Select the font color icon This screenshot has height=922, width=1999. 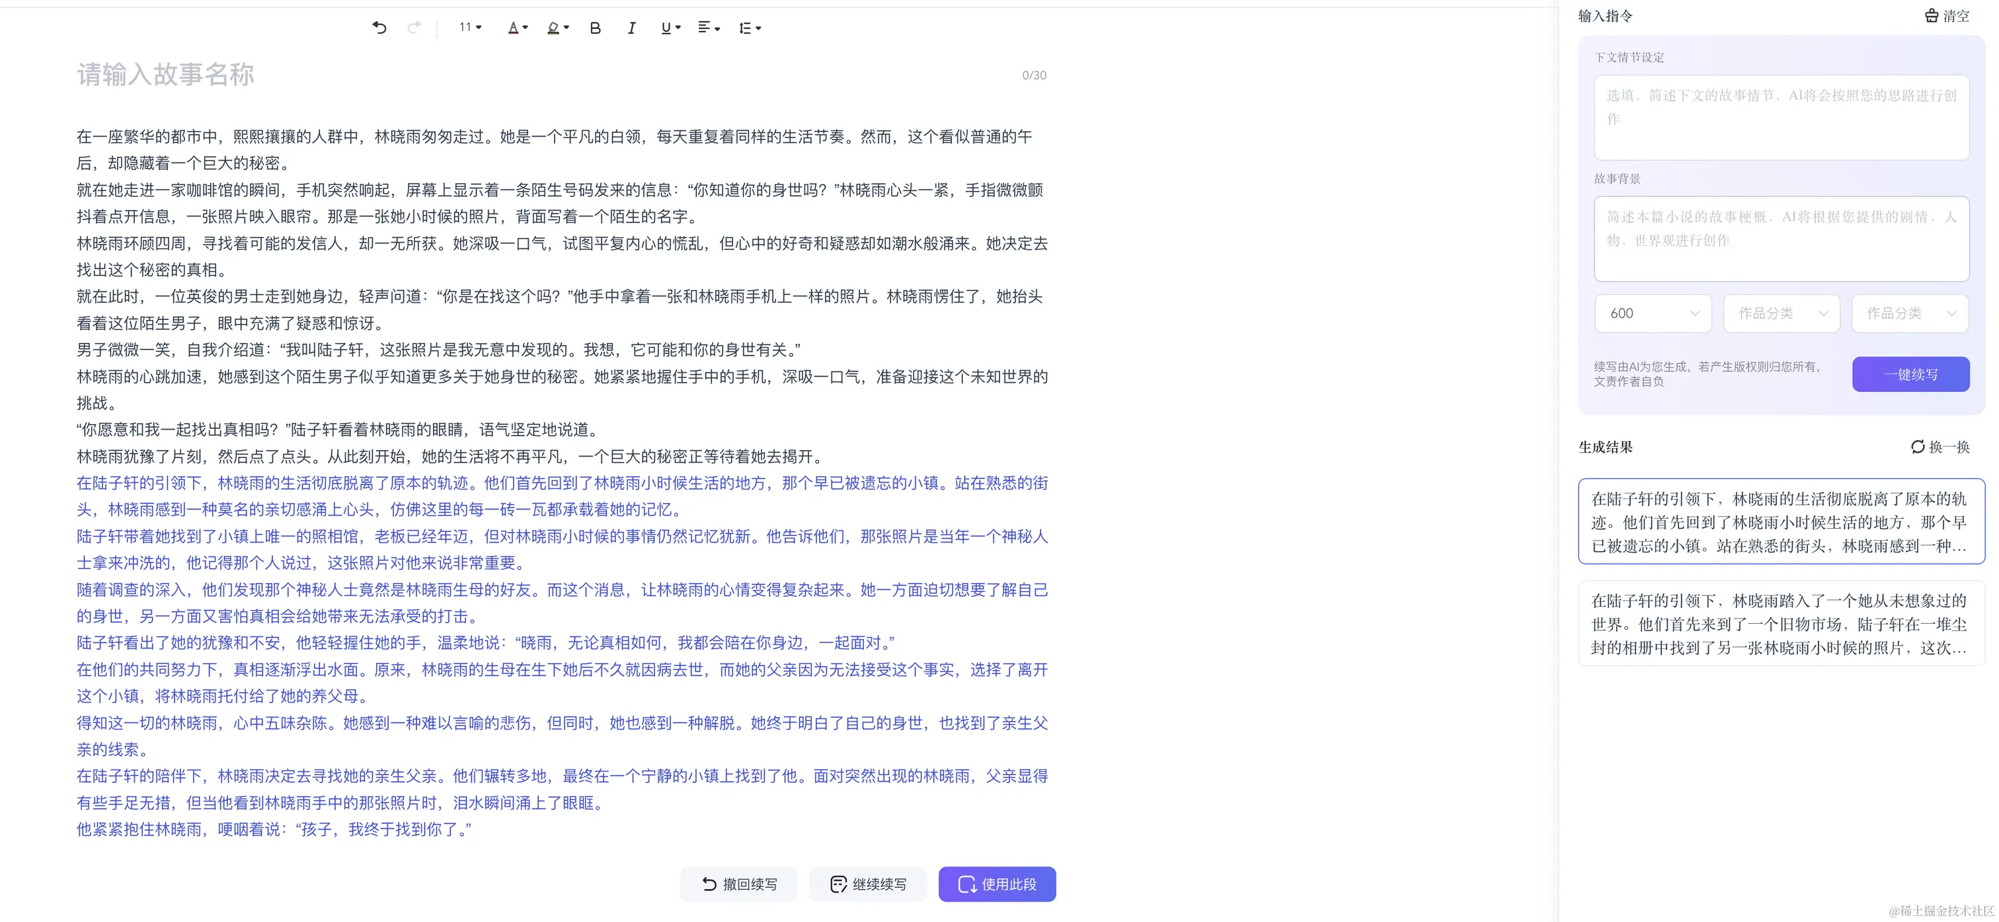pyautogui.click(x=514, y=28)
